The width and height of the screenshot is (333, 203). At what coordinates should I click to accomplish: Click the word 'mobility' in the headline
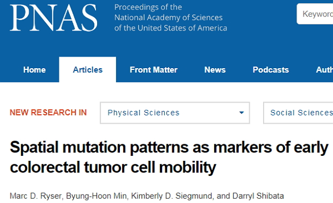tap(188, 168)
